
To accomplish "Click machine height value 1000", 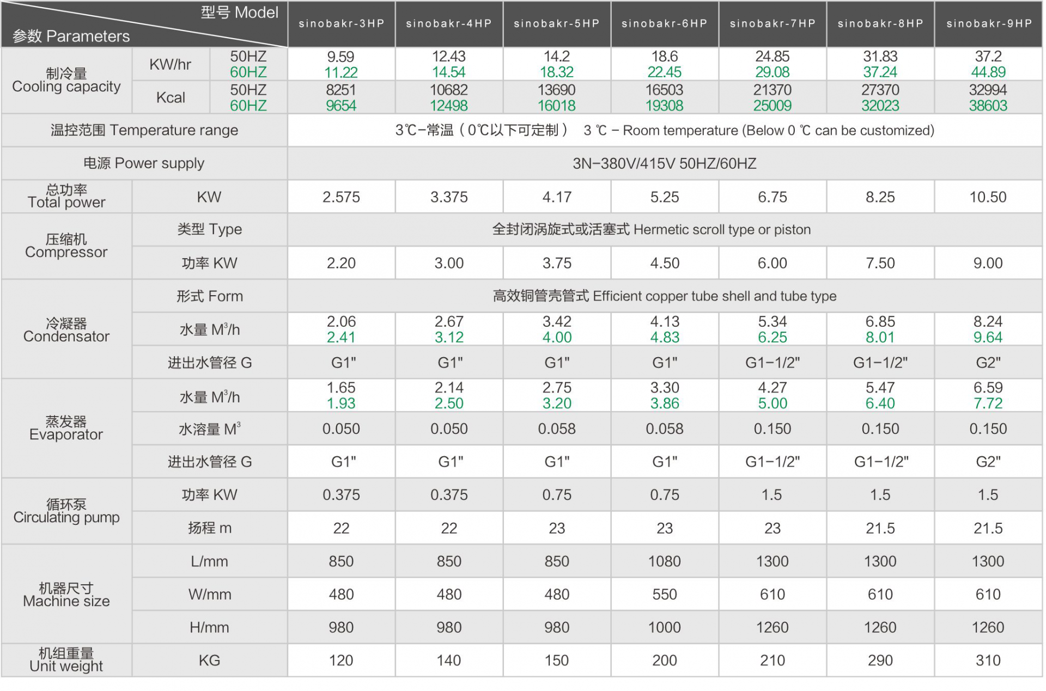I will [665, 628].
